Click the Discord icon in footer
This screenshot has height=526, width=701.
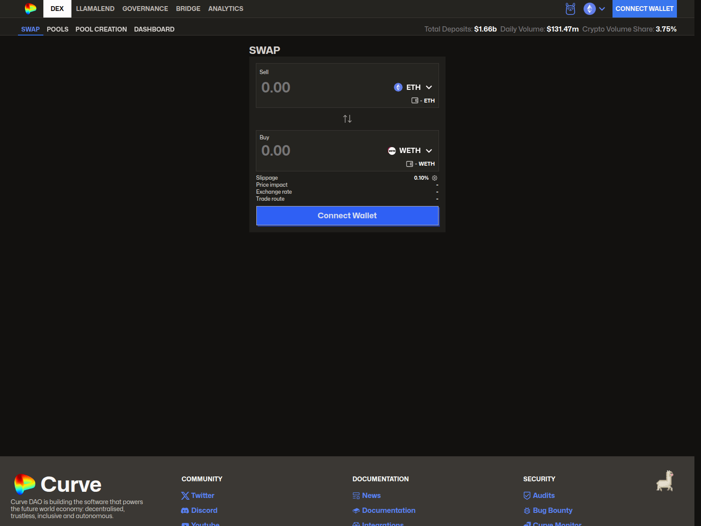point(185,510)
